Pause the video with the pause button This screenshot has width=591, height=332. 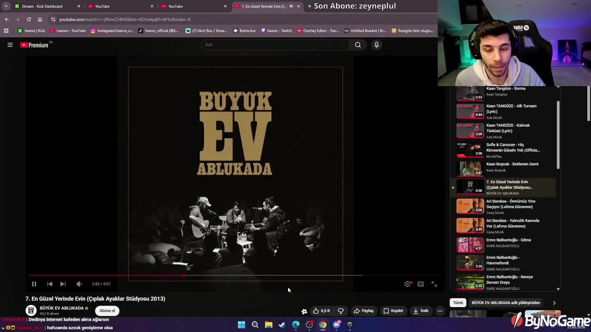point(34,284)
